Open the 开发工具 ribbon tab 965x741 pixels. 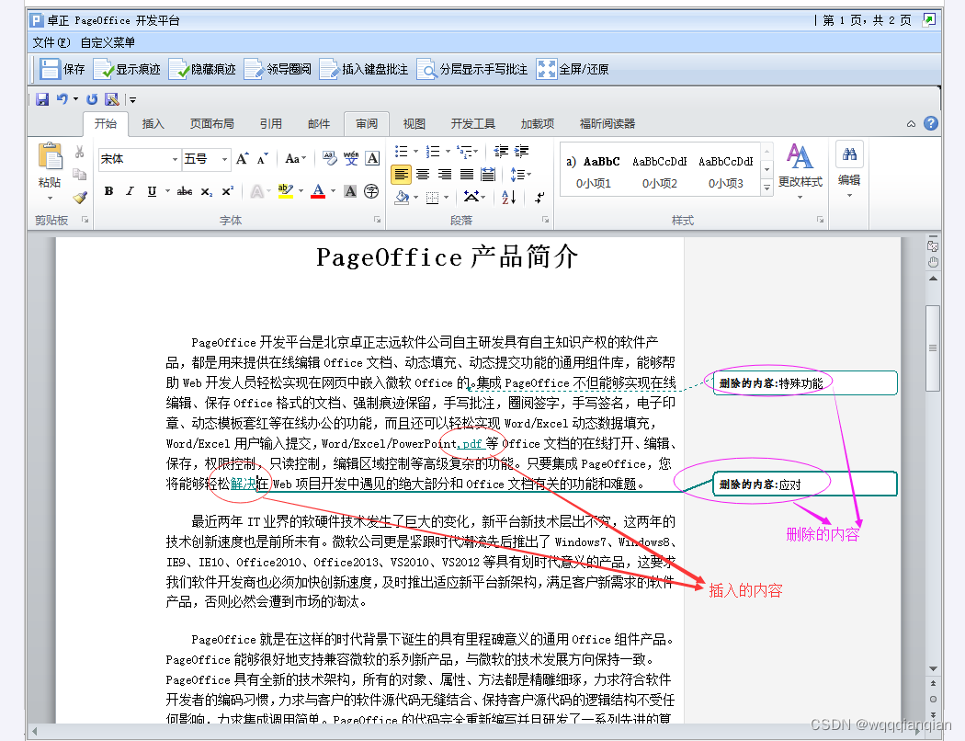(472, 124)
